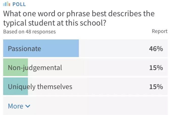Click the POLL header label

click(x=19, y=4)
